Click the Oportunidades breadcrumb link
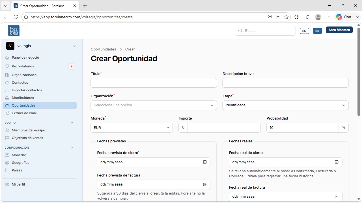The width and height of the screenshot is (362, 203). (x=103, y=49)
